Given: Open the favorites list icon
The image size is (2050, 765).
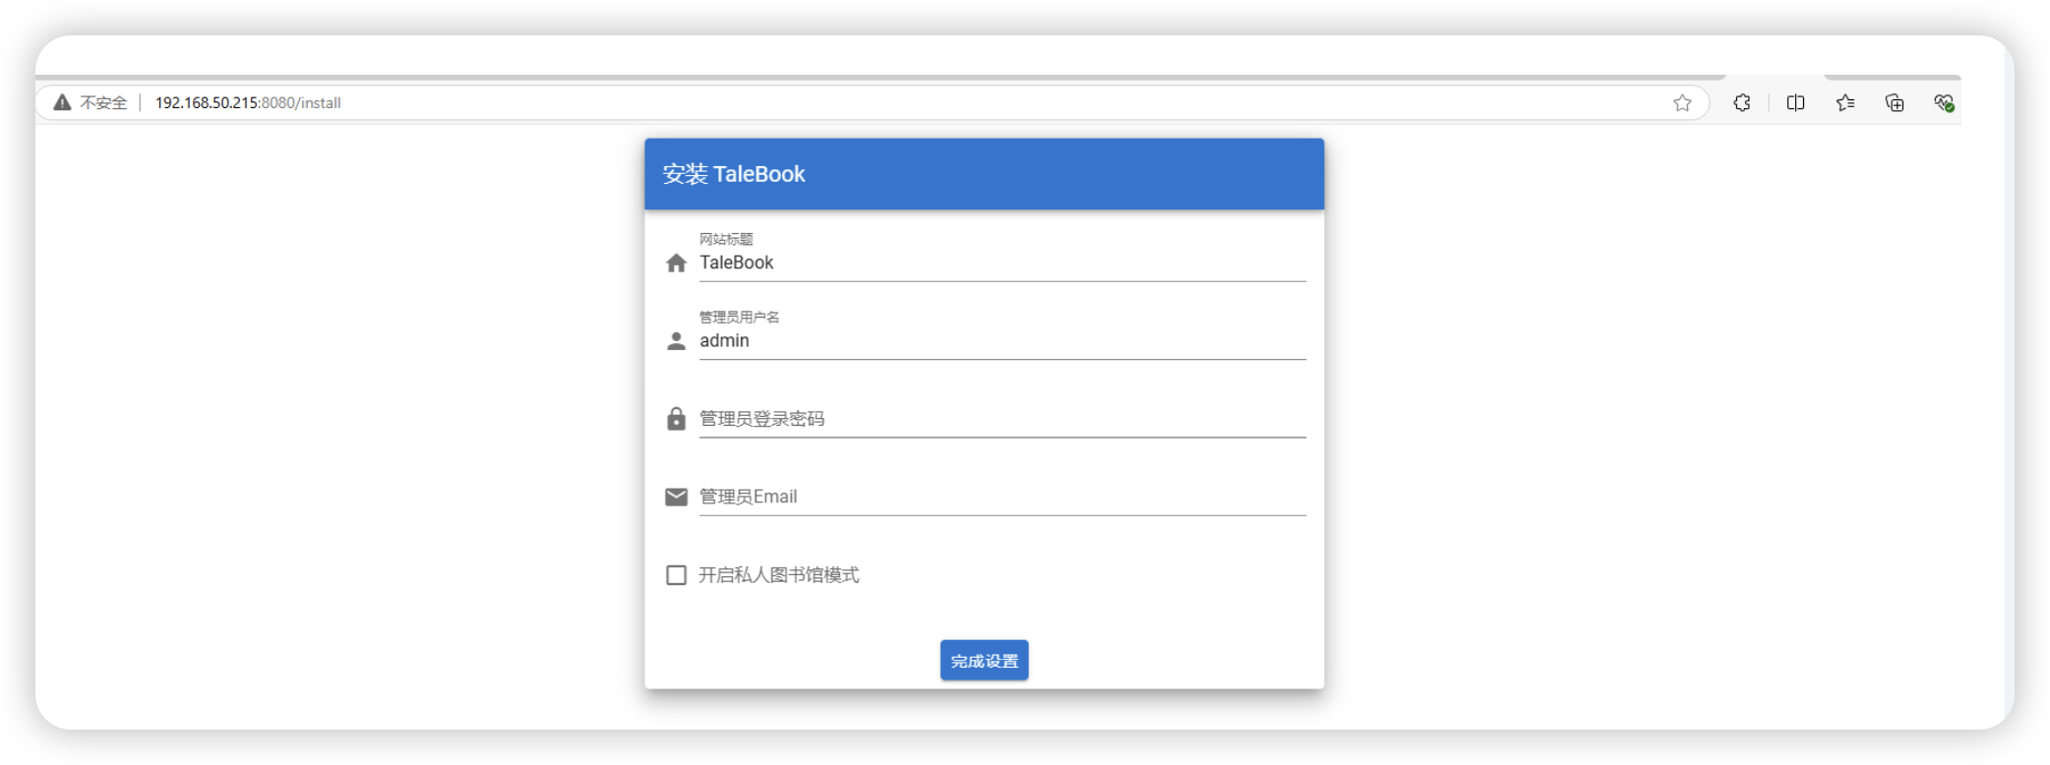Looking at the screenshot, I should [x=1845, y=102].
